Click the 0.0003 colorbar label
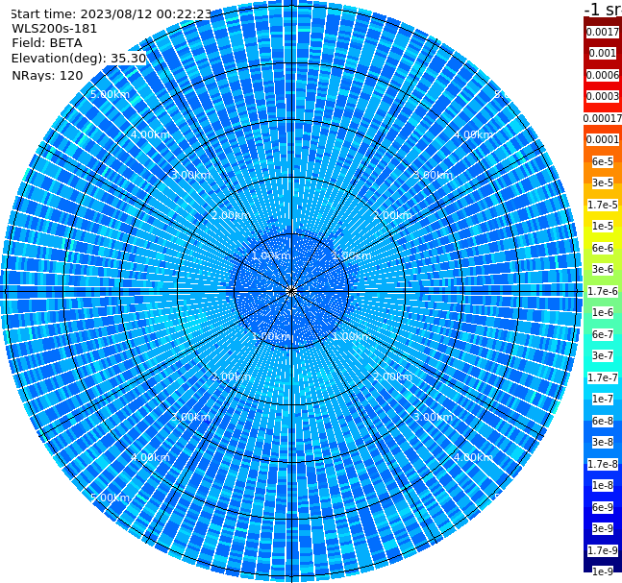Viewport: 622px width, 583px height. pyautogui.click(x=603, y=96)
